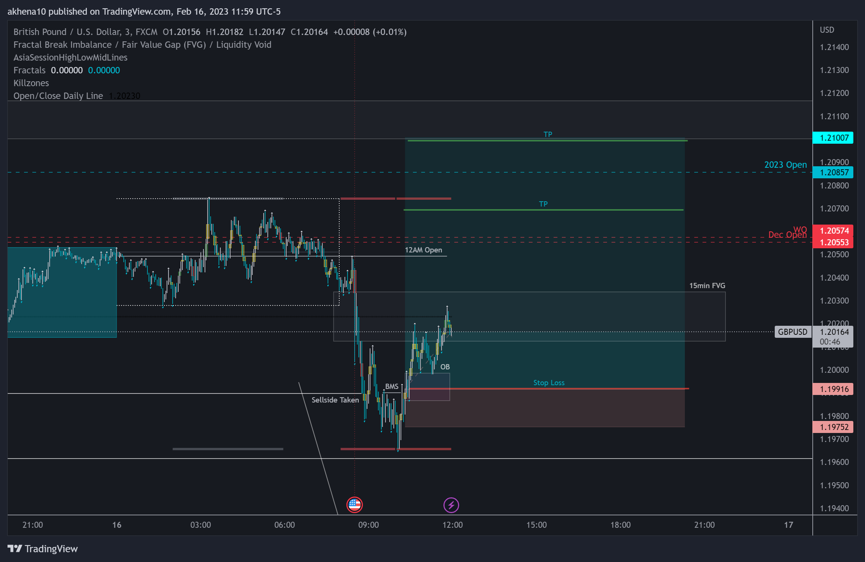Viewport: 865px width, 562px height.
Task: Click the USD currency label
Action: [x=827, y=30]
